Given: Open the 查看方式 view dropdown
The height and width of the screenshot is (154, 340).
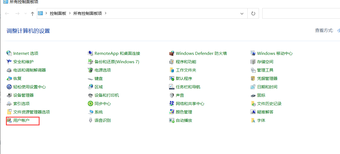Looking at the screenshot, I should (x=338, y=31).
